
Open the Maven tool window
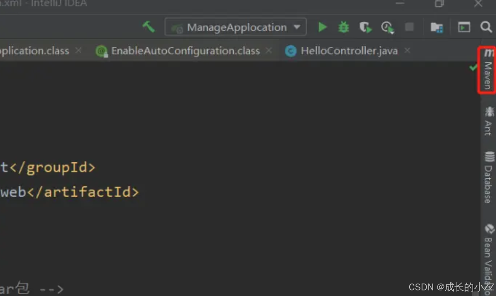[x=487, y=70]
